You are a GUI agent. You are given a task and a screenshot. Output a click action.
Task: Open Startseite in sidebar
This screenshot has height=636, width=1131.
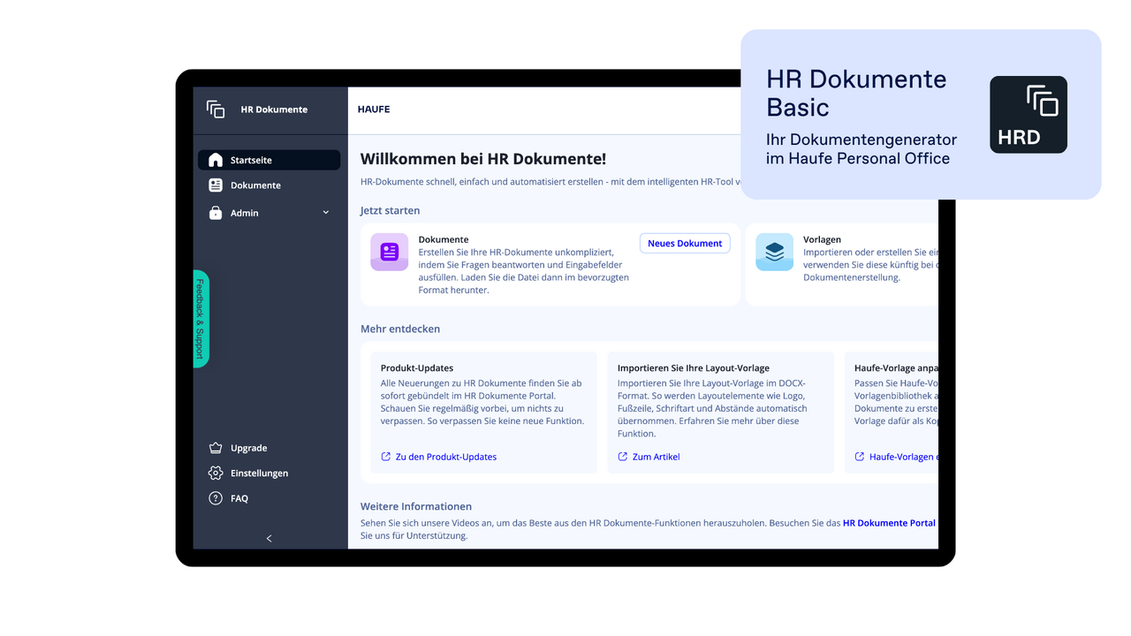coord(269,160)
